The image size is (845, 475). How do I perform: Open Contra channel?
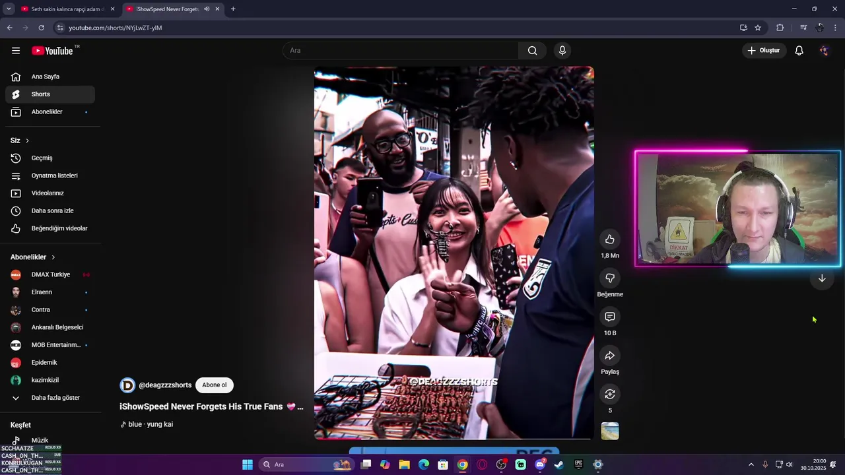(50, 310)
